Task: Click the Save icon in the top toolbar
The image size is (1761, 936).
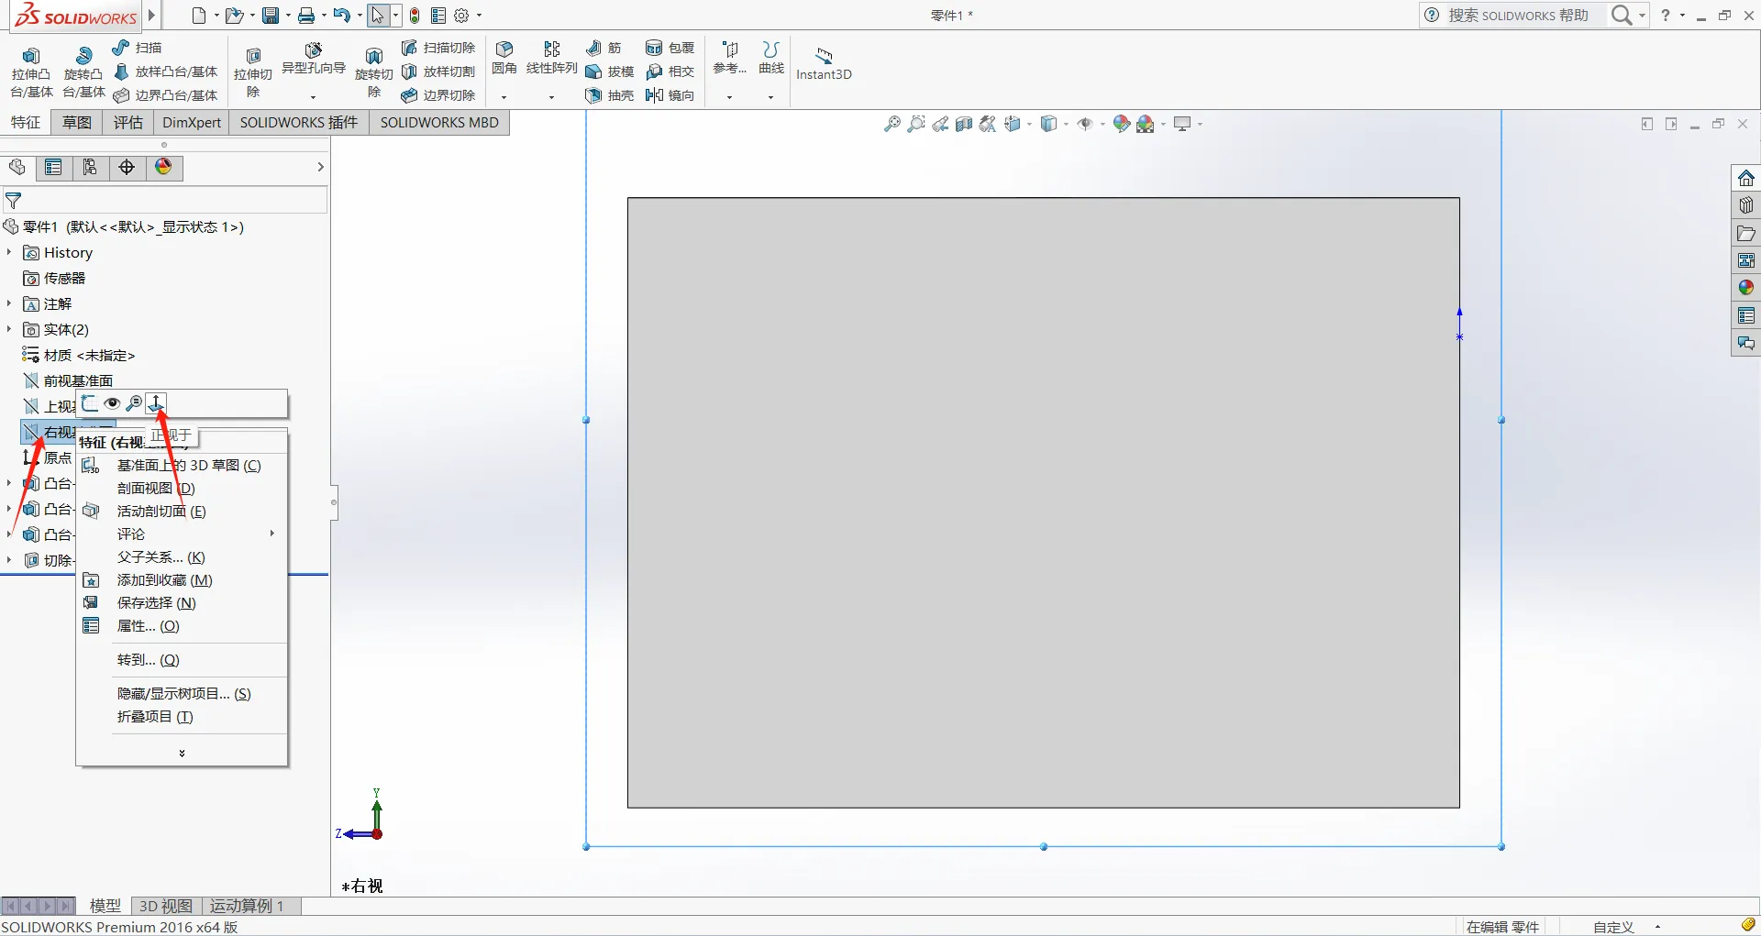Action: (271, 16)
